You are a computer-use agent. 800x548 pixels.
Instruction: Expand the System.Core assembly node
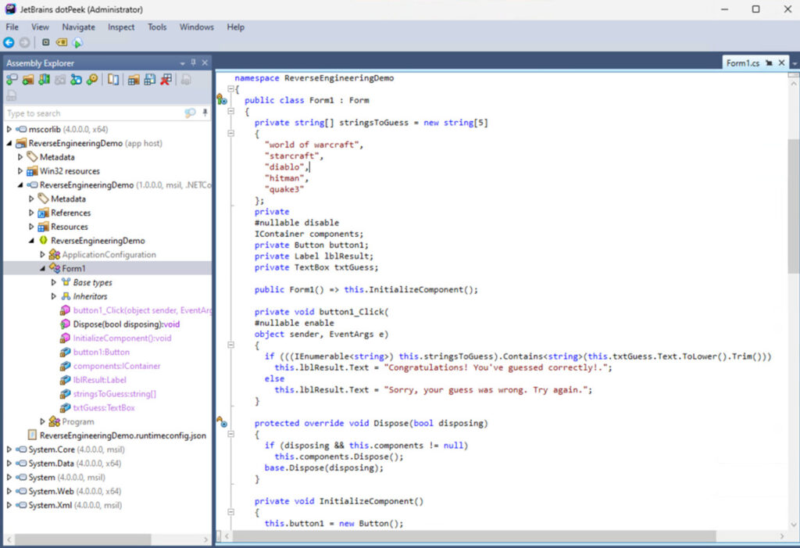[9, 450]
